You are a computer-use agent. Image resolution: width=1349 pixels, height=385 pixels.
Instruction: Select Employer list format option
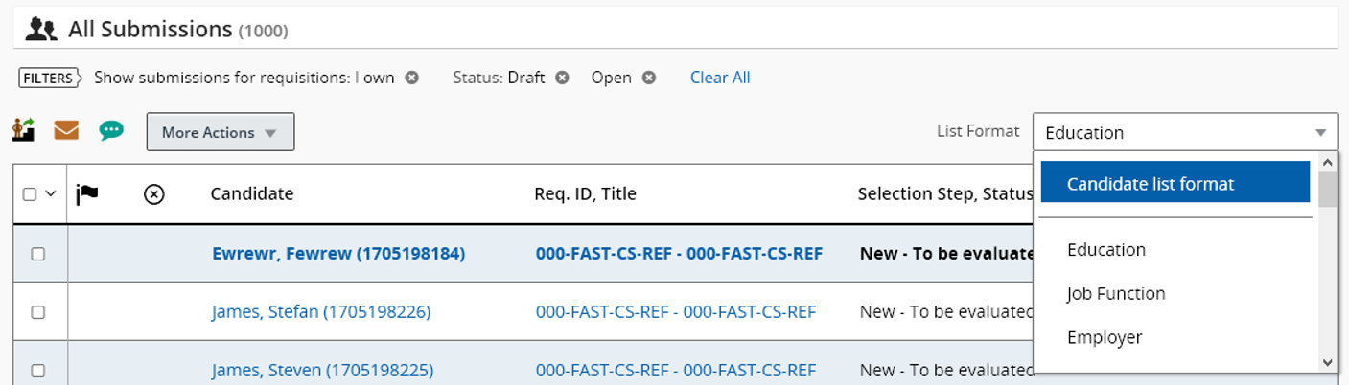click(1105, 337)
